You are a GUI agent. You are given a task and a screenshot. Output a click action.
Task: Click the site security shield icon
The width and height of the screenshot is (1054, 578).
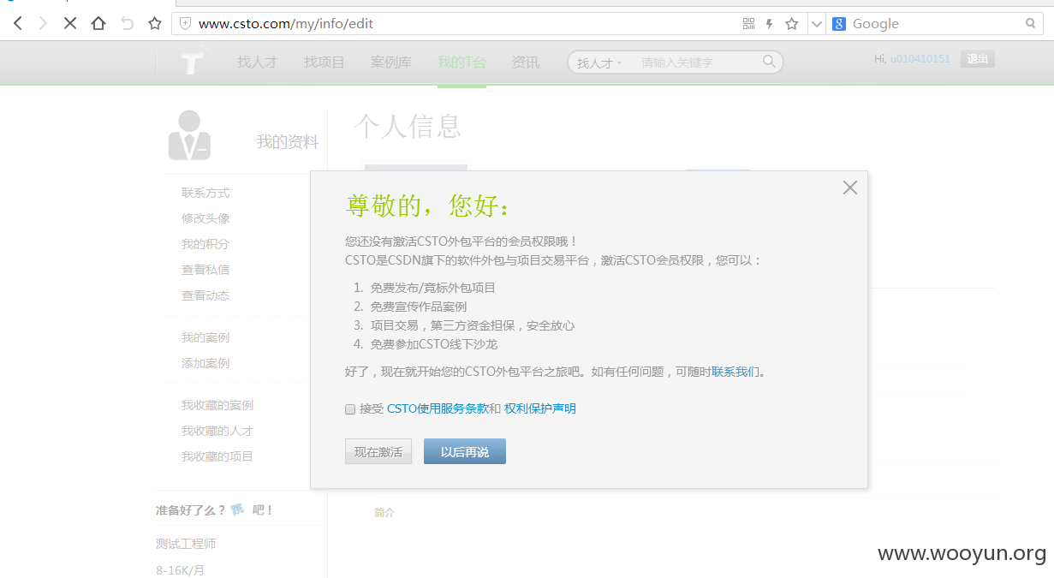point(185,24)
